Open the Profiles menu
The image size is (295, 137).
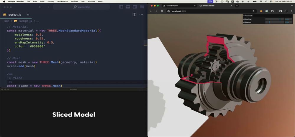(74, 1)
